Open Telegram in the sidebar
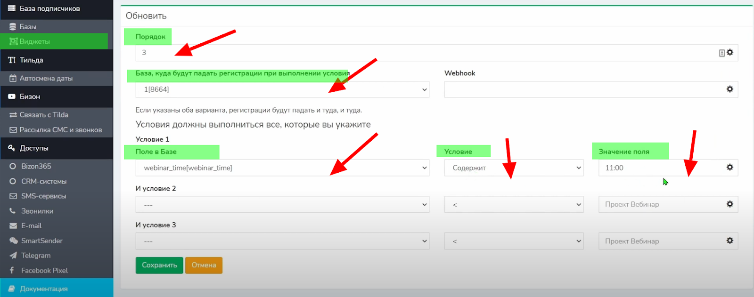The width and height of the screenshot is (754, 297). pyautogui.click(x=36, y=256)
